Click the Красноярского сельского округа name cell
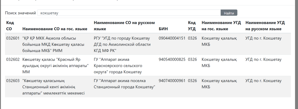The height and width of the screenshot is (109, 298). 118,66
